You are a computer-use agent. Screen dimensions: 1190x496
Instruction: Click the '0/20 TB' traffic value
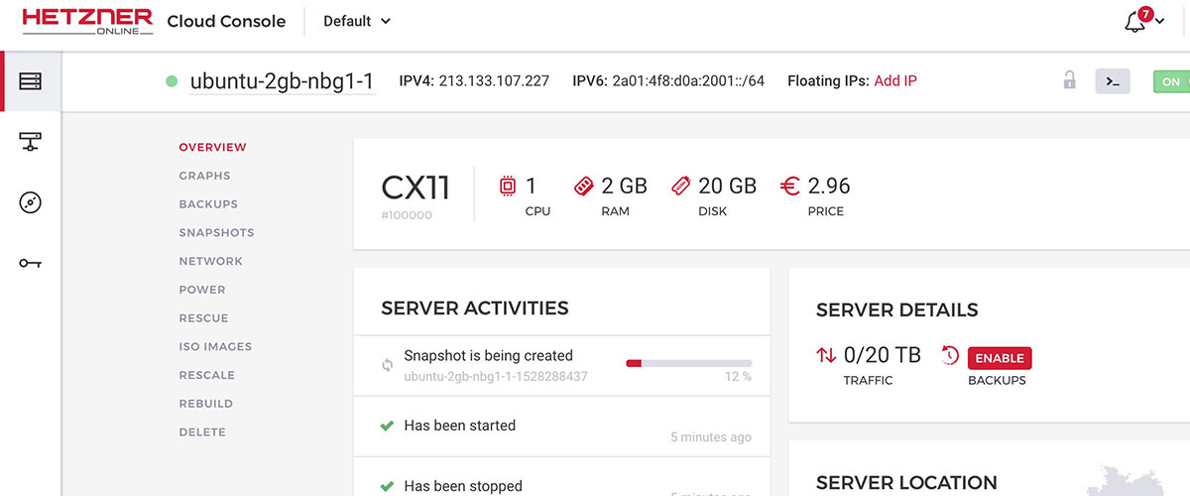882,354
